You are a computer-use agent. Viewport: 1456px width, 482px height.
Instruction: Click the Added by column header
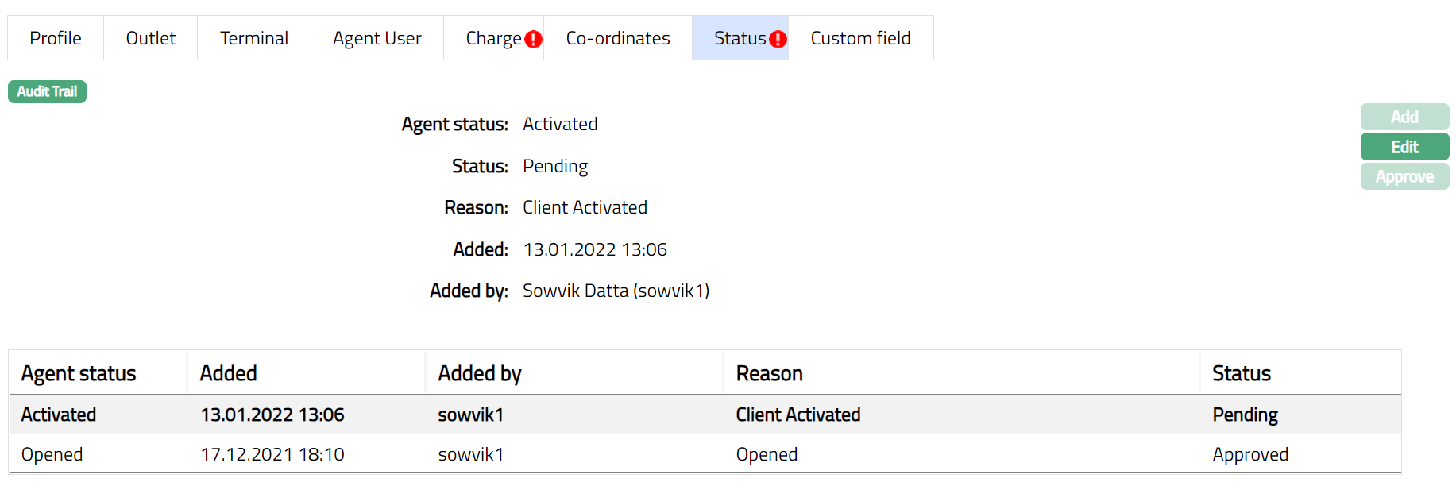tap(479, 373)
